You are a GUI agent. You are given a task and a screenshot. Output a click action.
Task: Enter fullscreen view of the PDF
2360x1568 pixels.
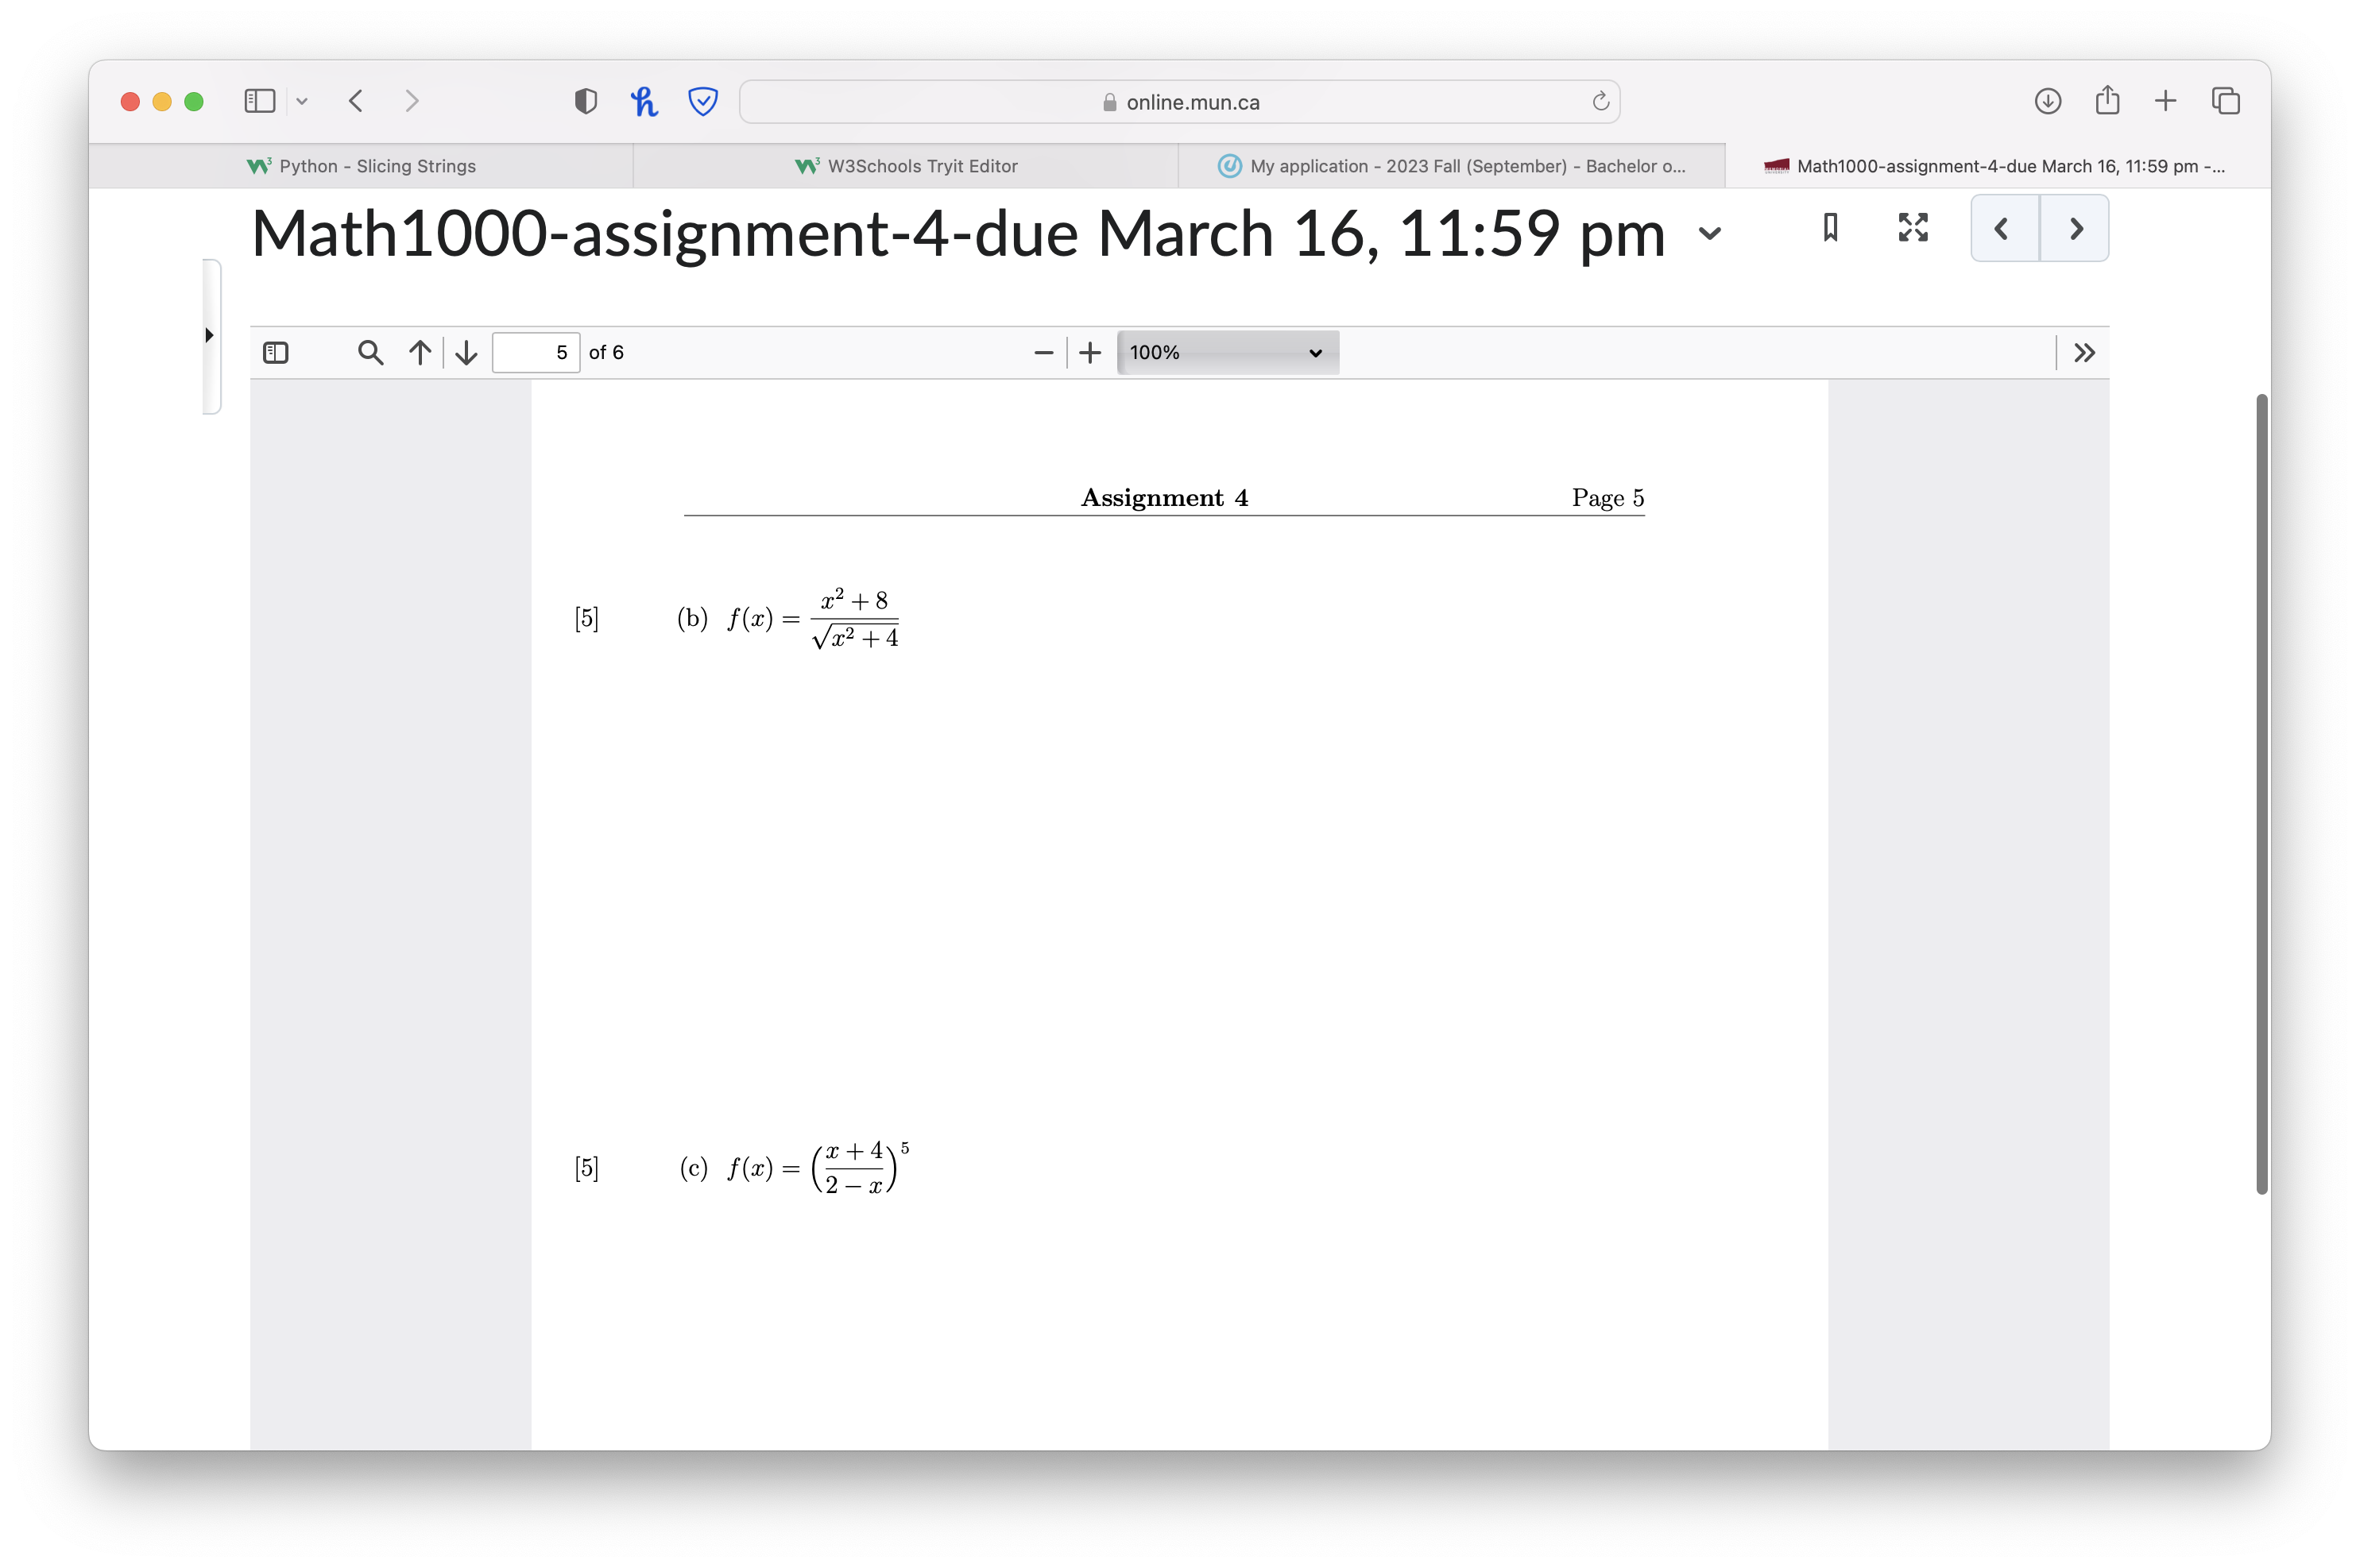(1912, 228)
